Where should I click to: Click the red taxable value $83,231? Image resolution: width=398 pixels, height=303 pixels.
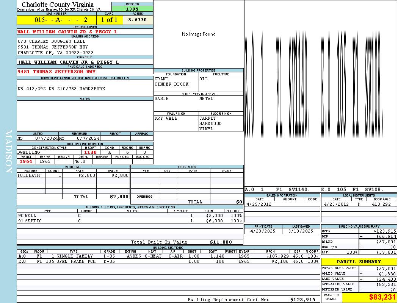click(382, 297)
